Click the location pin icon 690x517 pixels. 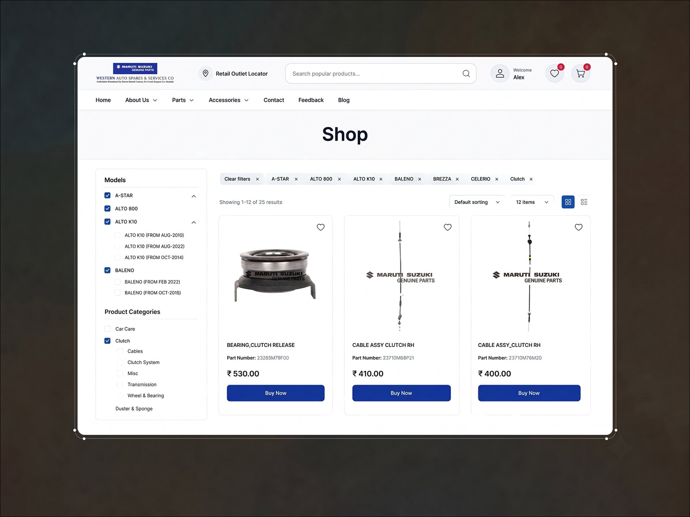(x=206, y=74)
